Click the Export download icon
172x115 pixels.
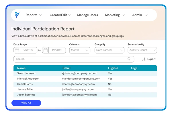144,59
